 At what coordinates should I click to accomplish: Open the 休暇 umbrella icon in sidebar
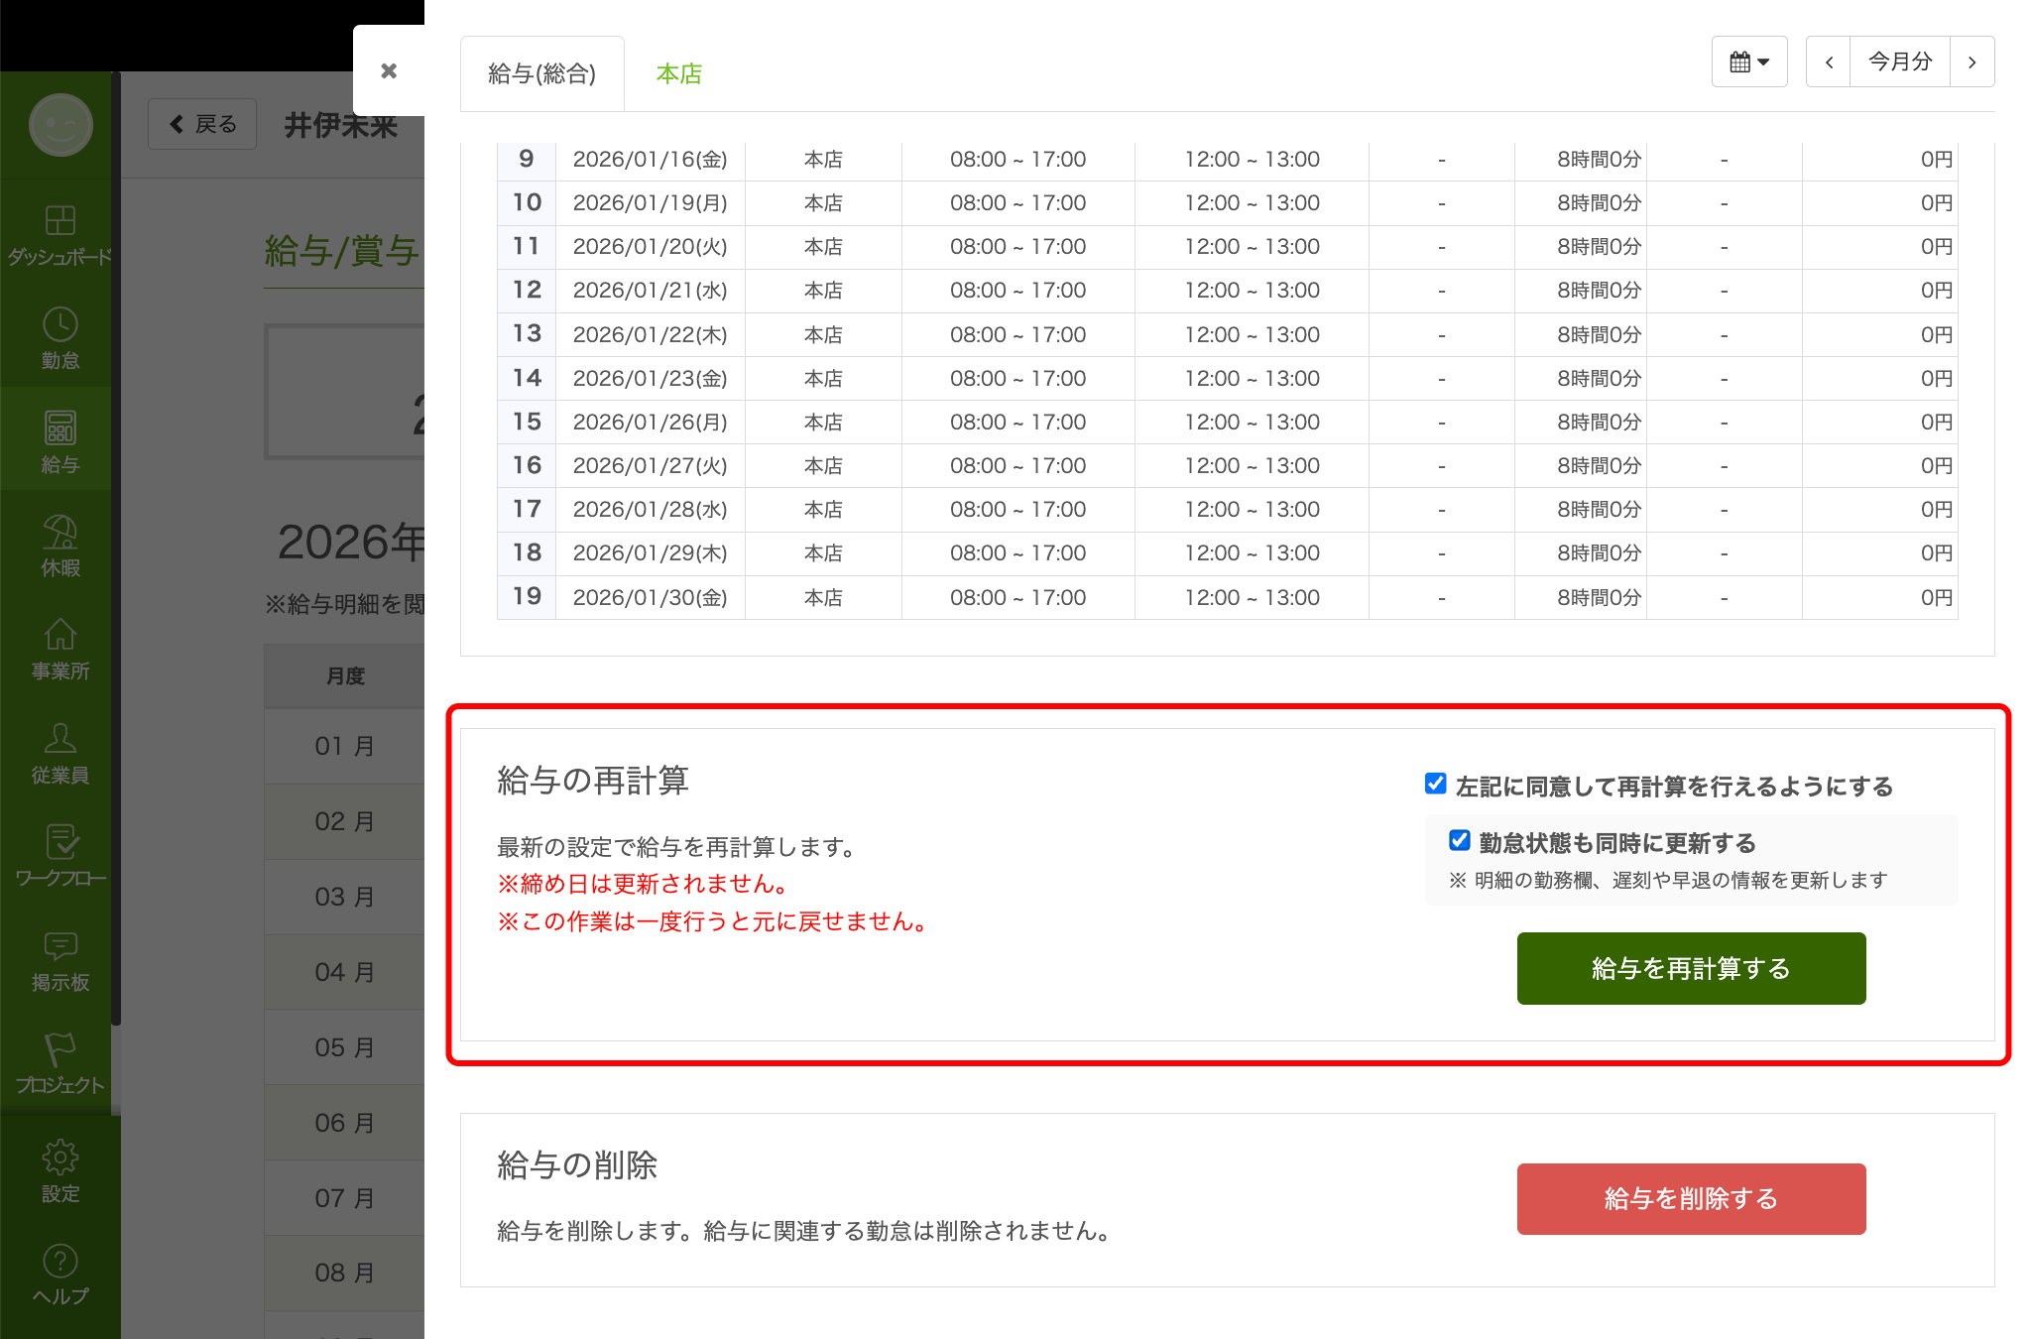tap(60, 533)
